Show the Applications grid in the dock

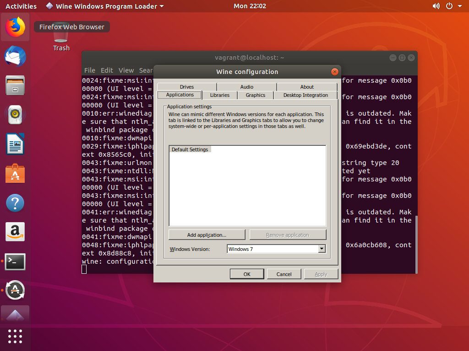(x=15, y=336)
